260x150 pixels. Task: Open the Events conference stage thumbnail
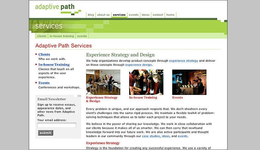pyautogui.click(x=189, y=82)
